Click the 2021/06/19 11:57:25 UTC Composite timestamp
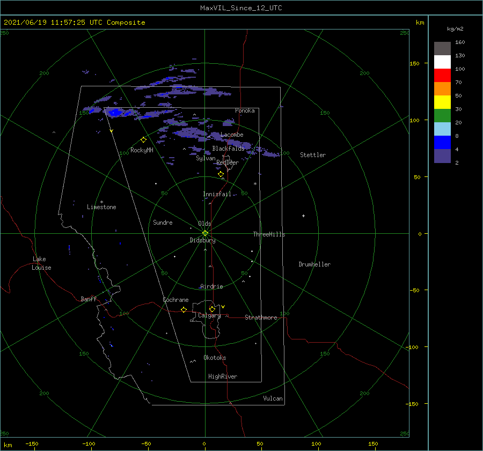483x451 pixels. tap(74, 23)
